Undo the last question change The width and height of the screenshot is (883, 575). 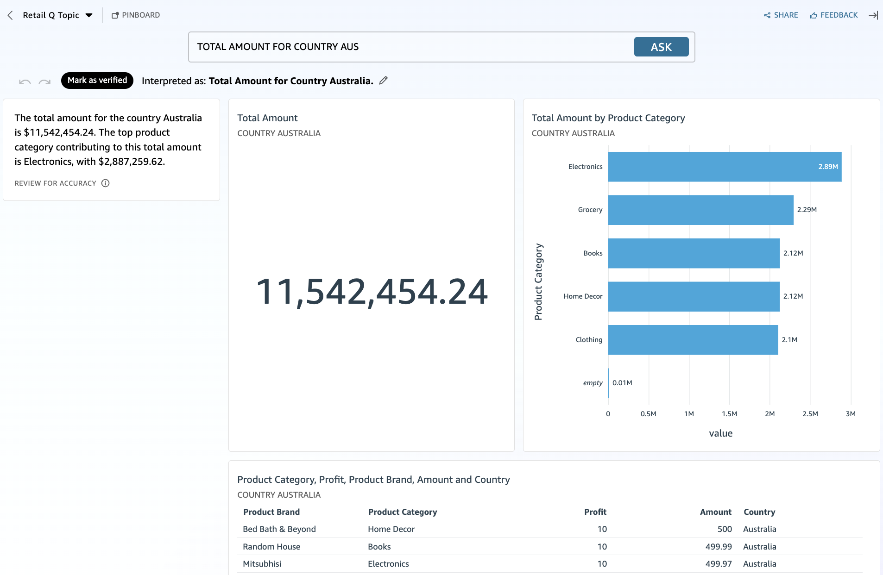(x=25, y=81)
